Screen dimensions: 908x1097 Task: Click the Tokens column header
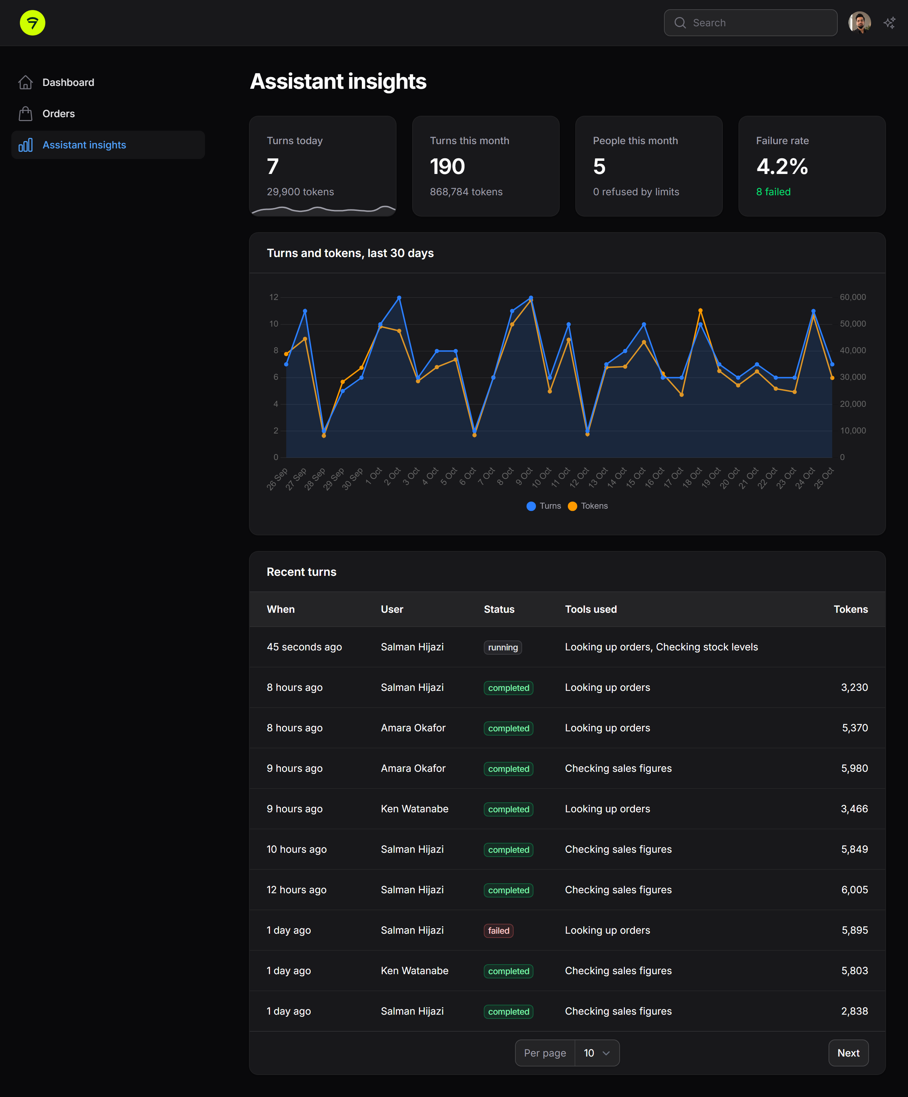[x=851, y=610]
